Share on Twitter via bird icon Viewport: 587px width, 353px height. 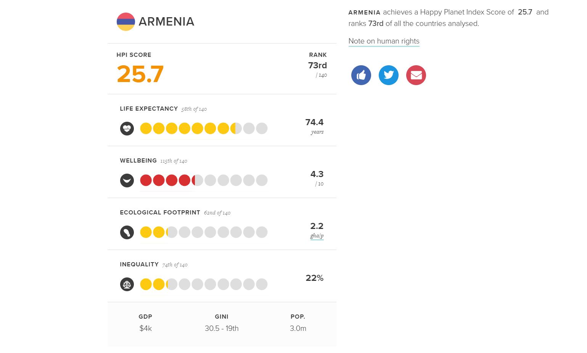click(x=388, y=75)
